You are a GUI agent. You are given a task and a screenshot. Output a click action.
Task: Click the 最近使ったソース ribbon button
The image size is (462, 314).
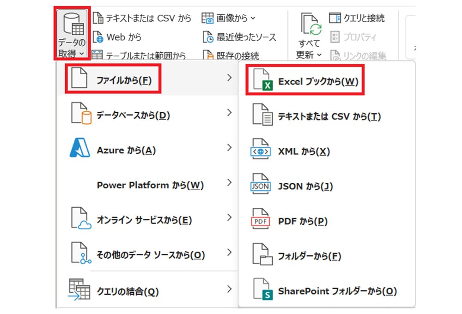coord(239,37)
